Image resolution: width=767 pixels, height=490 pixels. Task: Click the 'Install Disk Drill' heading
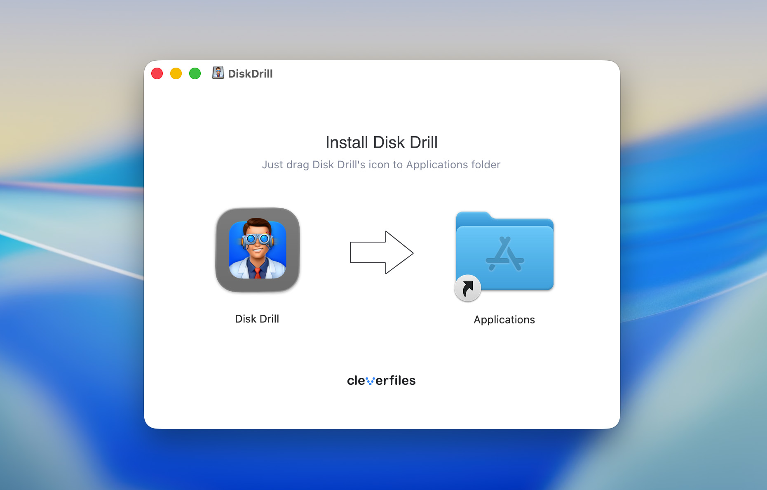click(381, 142)
